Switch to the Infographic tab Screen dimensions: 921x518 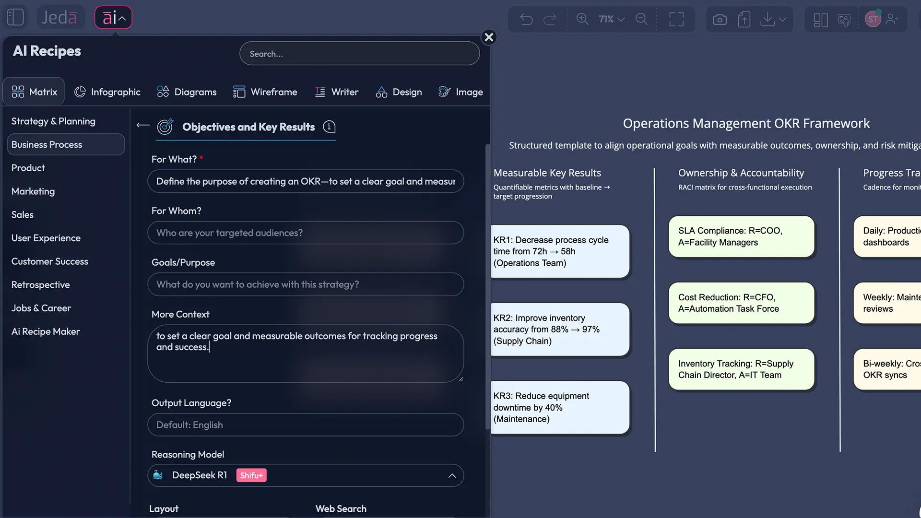tap(107, 92)
